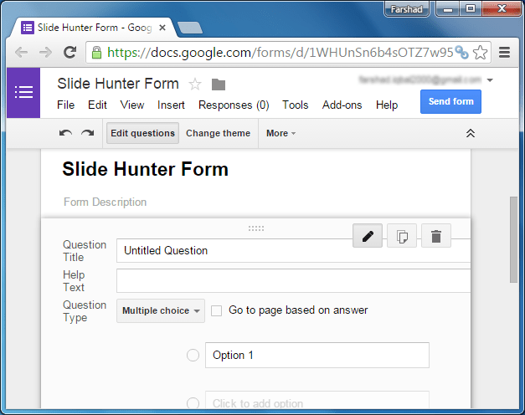Click the Farshad user profile button

pyautogui.click(x=406, y=9)
